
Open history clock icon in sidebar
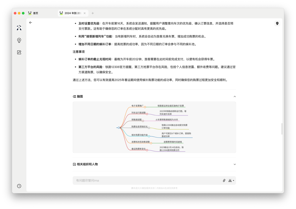point(19,186)
